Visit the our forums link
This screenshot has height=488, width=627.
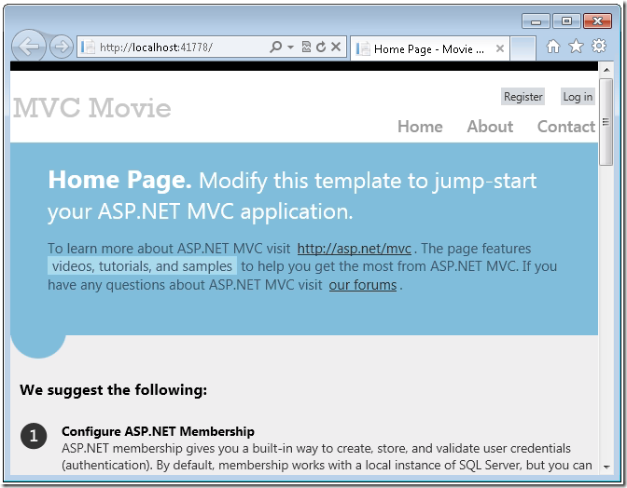coord(362,285)
